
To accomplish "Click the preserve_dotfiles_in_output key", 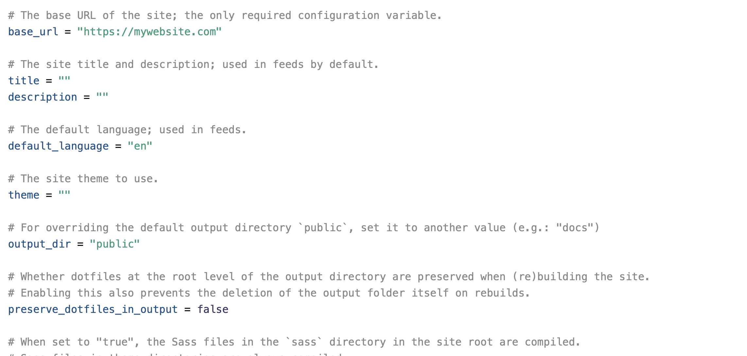I will pos(93,309).
